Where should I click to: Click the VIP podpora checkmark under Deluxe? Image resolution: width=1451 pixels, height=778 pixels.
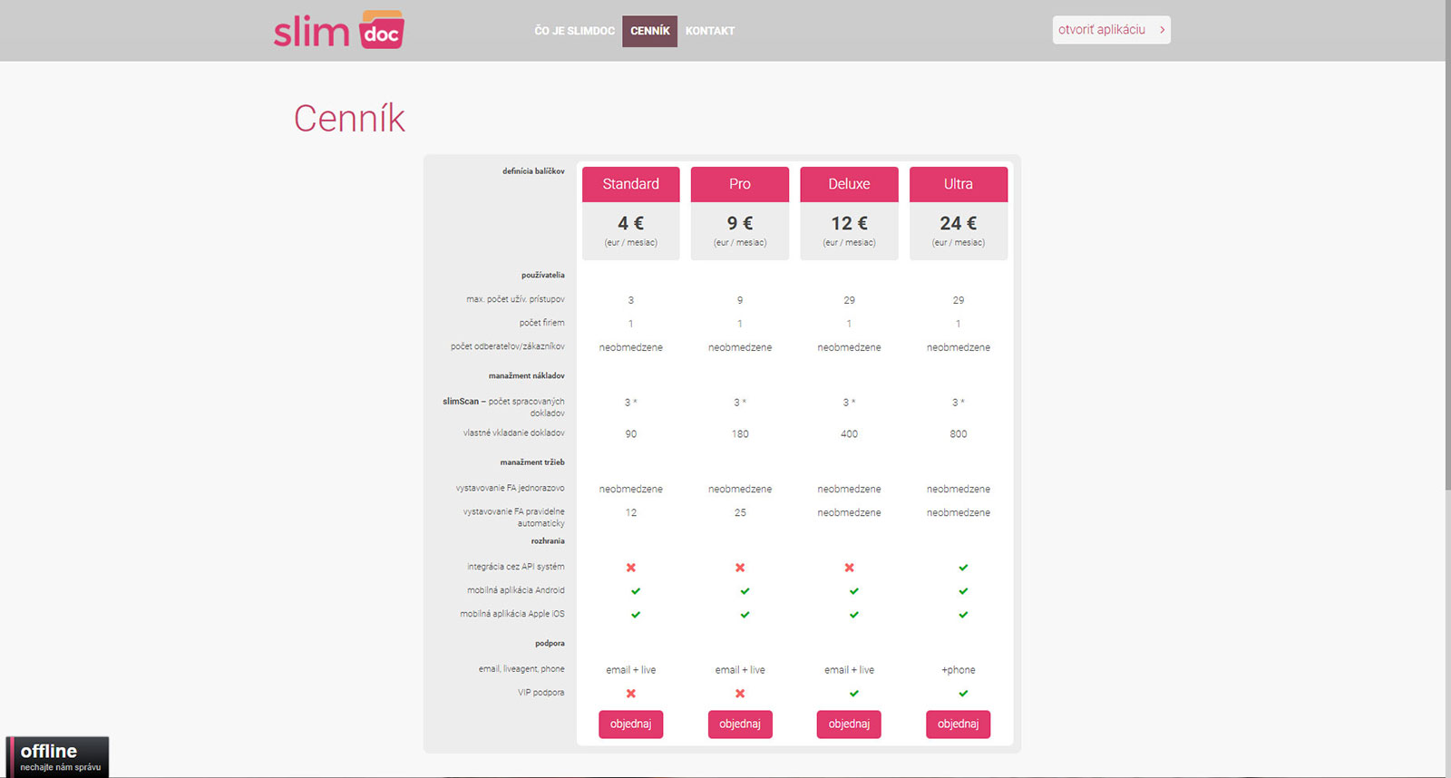[x=853, y=694]
